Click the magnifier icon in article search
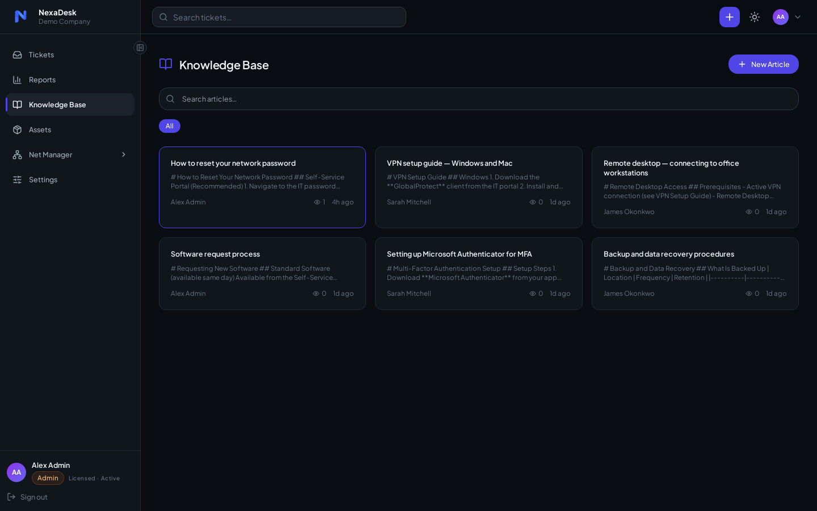Viewport: 817px width, 511px height. [x=170, y=99]
